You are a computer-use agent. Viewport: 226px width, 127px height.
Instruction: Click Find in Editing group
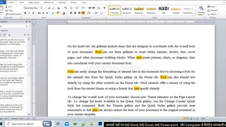point(212,7)
